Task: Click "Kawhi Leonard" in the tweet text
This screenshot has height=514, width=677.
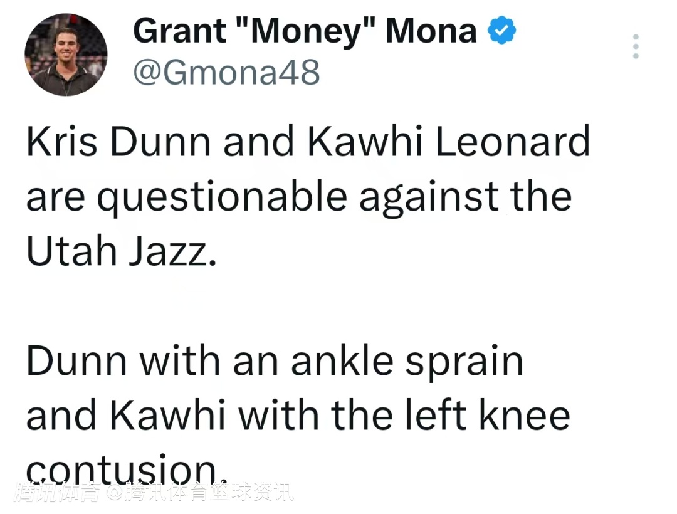Action: pos(448,143)
